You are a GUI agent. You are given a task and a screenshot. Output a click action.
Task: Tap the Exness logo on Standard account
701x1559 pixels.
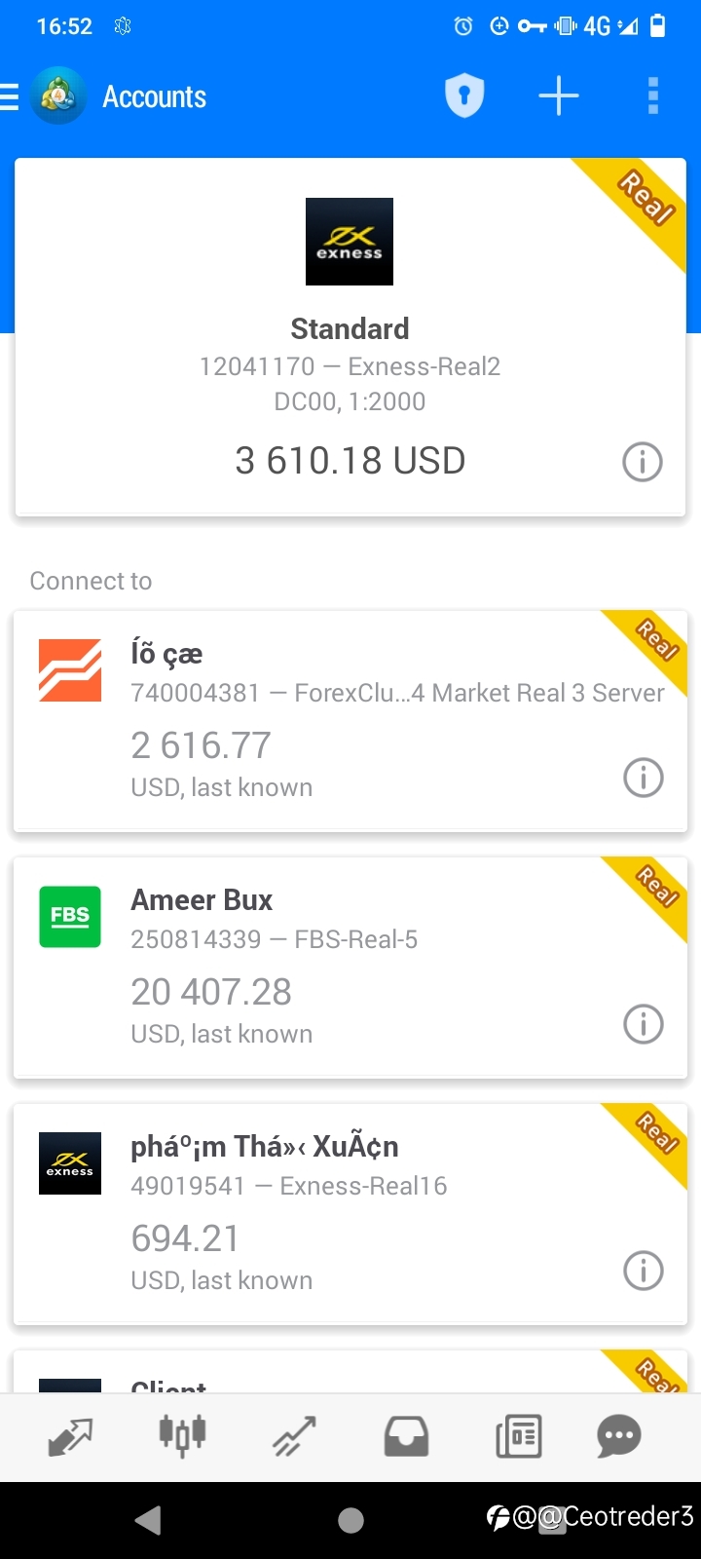click(x=350, y=242)
